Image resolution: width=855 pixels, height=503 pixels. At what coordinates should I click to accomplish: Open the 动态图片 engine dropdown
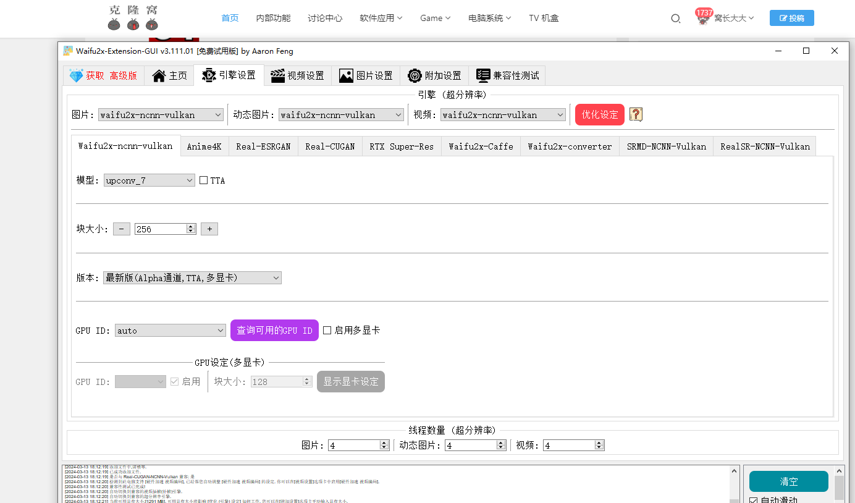[341, 115]
